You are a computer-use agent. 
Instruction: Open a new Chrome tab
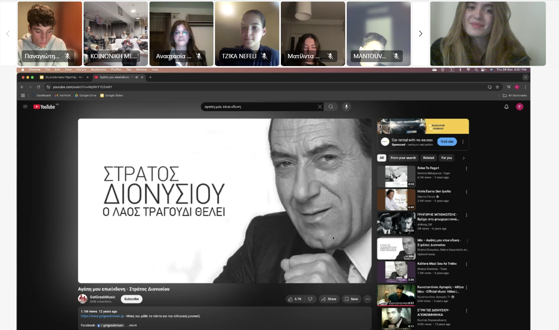tap(150, 77)
